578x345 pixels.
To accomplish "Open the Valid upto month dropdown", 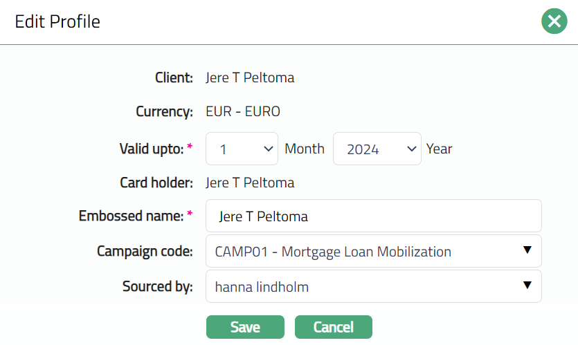I will [x=242, y=149].
